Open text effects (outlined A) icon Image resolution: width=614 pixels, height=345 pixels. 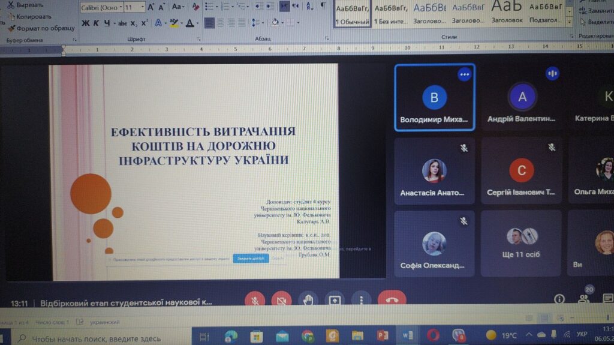[x=158, y=23]
